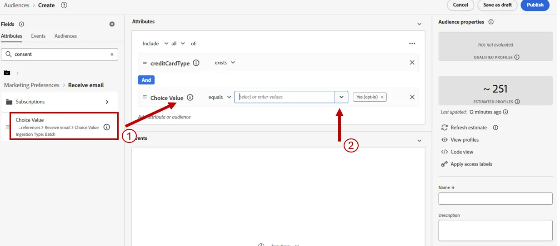Switch to the Audiences tab
Viewport: 560px width, 246px height.
65,36
